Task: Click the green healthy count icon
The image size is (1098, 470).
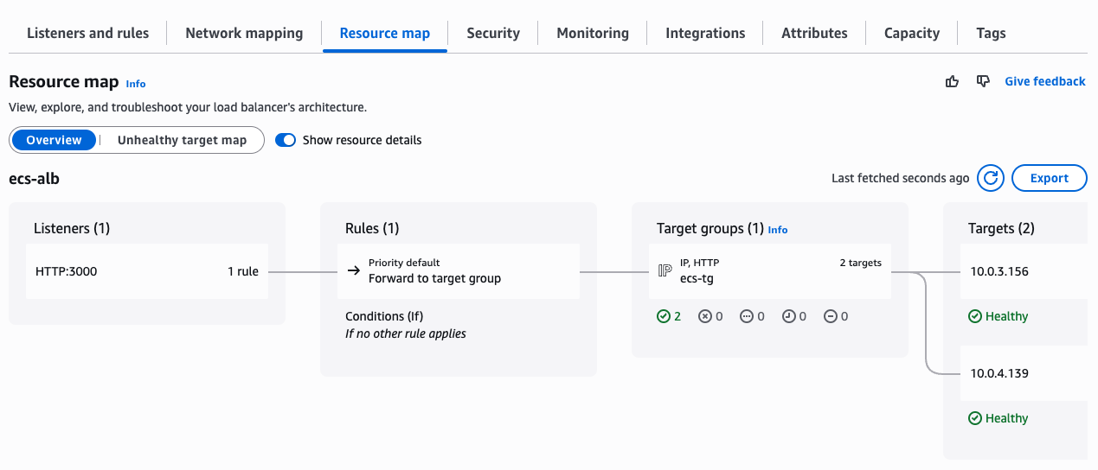Action: point(664,316)
